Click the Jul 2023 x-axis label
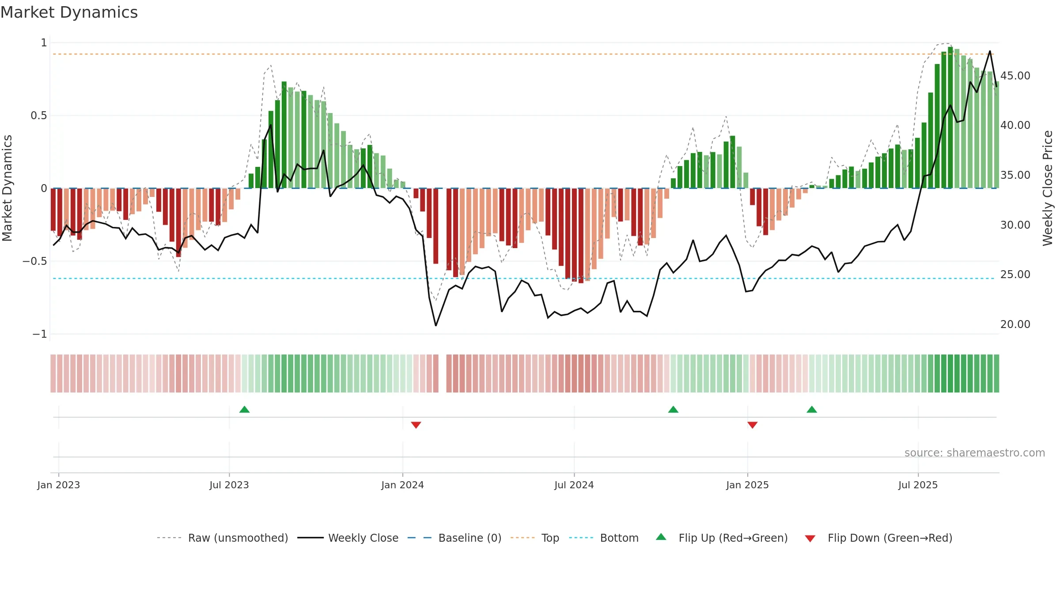This screenshot has height=596, width=1060. (x=229, y=485)
